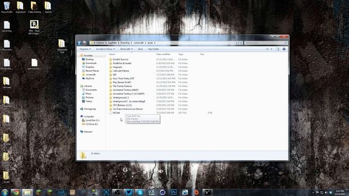Open the address bar history dropdown arrow
Screen dimensions: 349x196
236,42
